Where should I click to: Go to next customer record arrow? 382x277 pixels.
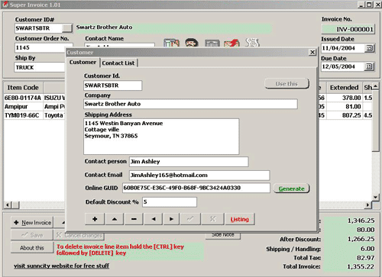point(171,219)
